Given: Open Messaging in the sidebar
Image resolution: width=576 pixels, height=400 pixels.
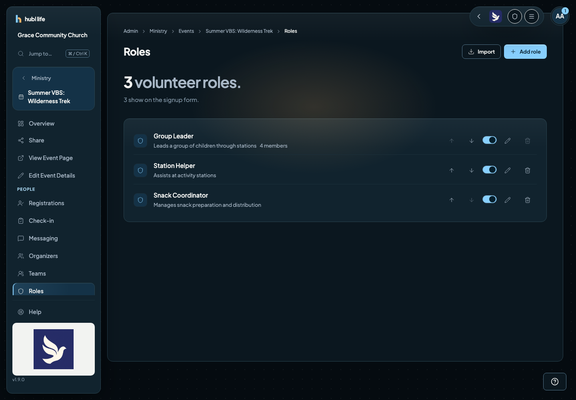Looking at the screenshot, I should (54, 238).
